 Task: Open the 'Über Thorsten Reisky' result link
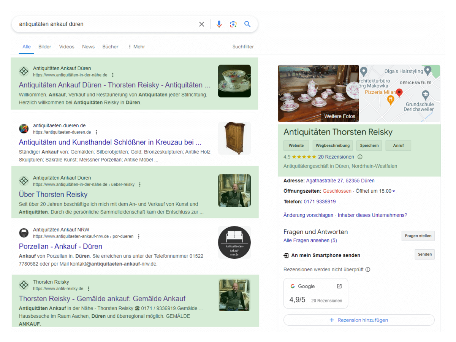53,195
